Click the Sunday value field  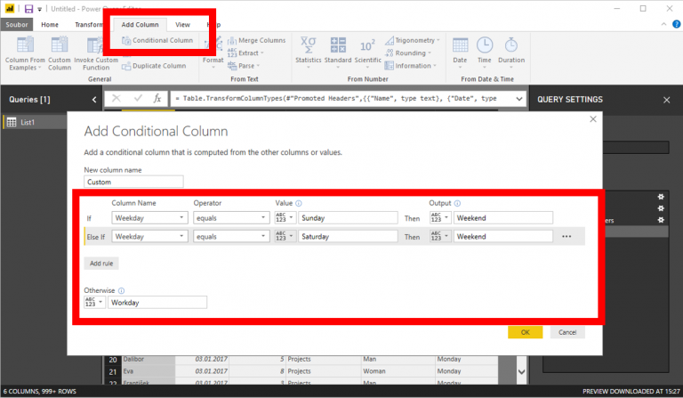pyautogui.click(x=348, y=218)
